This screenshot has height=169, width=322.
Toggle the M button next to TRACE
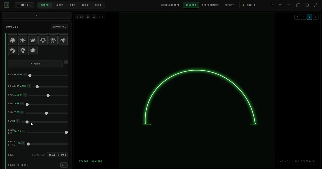22,112
